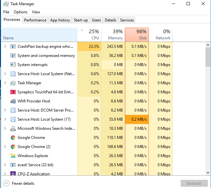Click Service Host: Local System (17) gear icon
The image size is (211, 188).
(x=13, y=119)
